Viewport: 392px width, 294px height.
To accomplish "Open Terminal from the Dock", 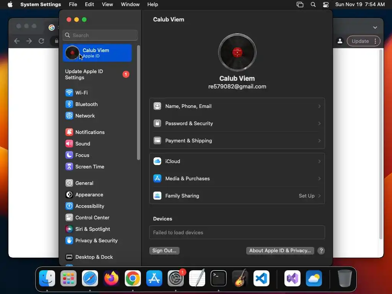I will pos(219,278).
